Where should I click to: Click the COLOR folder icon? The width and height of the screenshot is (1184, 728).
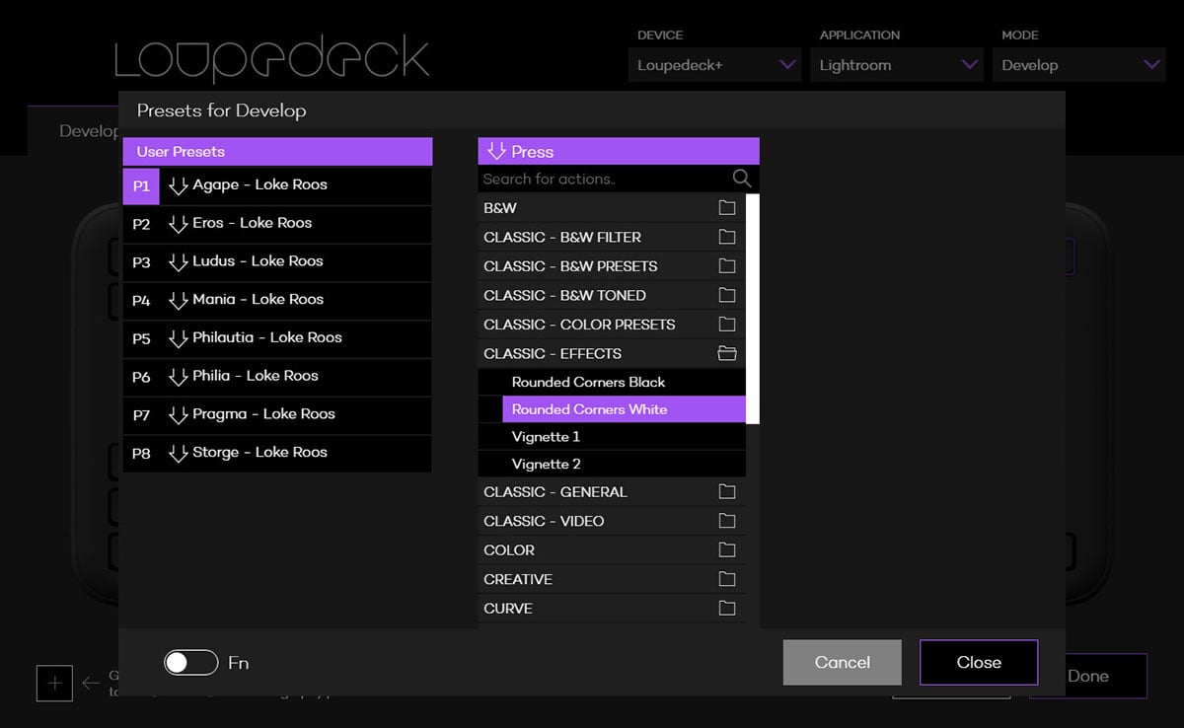[x=727, y=549]
